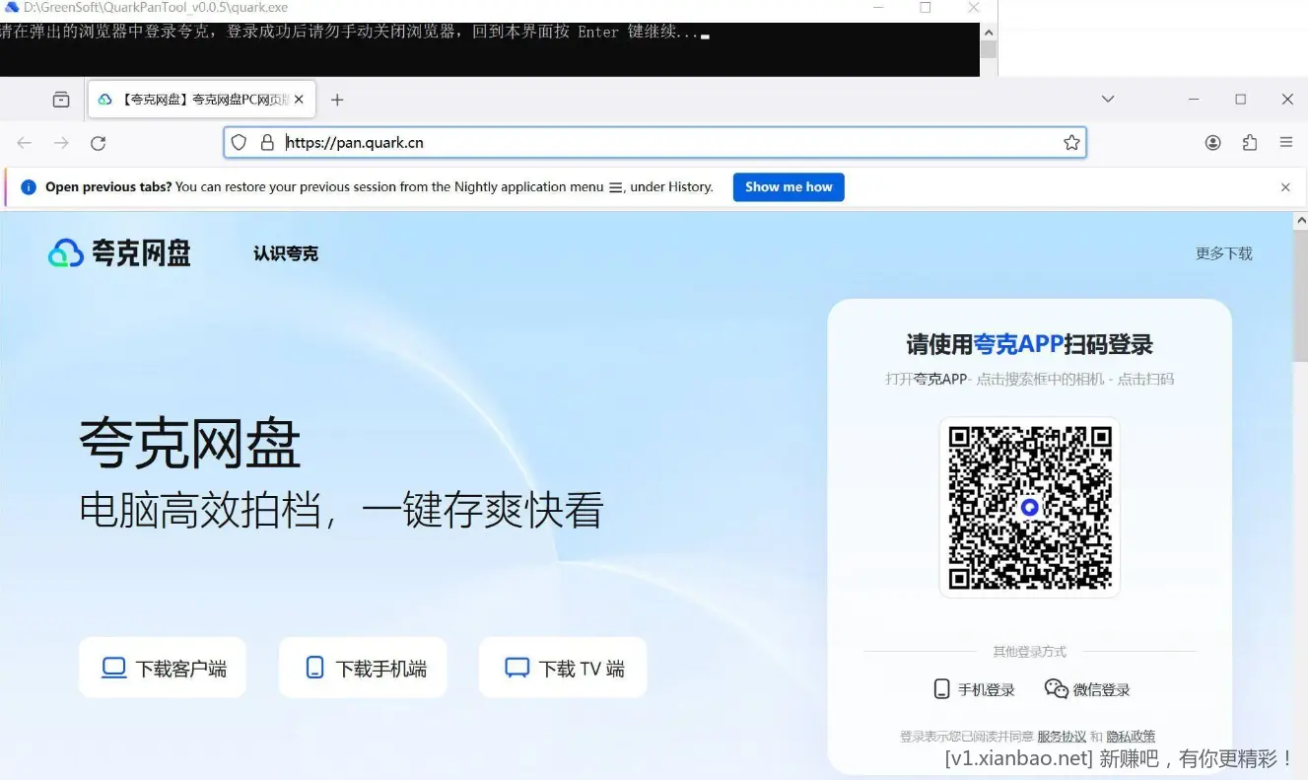Open the 隐私政策 privacy policy link
Screen dimensions: 1308x780
[x=1130, y=736]
